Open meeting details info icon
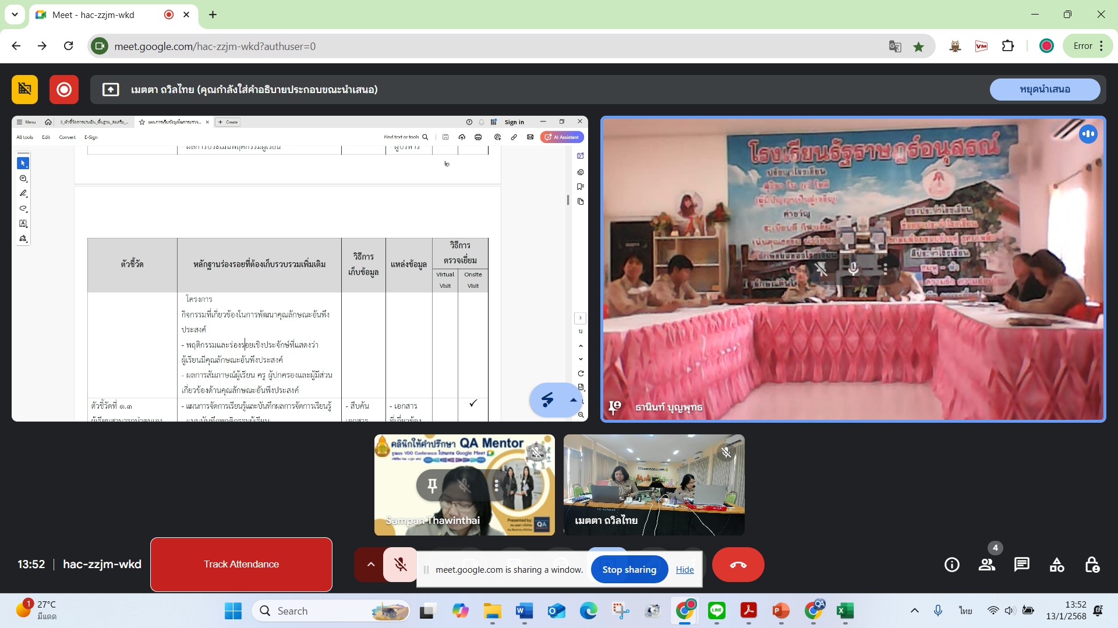 click(951, 565)
